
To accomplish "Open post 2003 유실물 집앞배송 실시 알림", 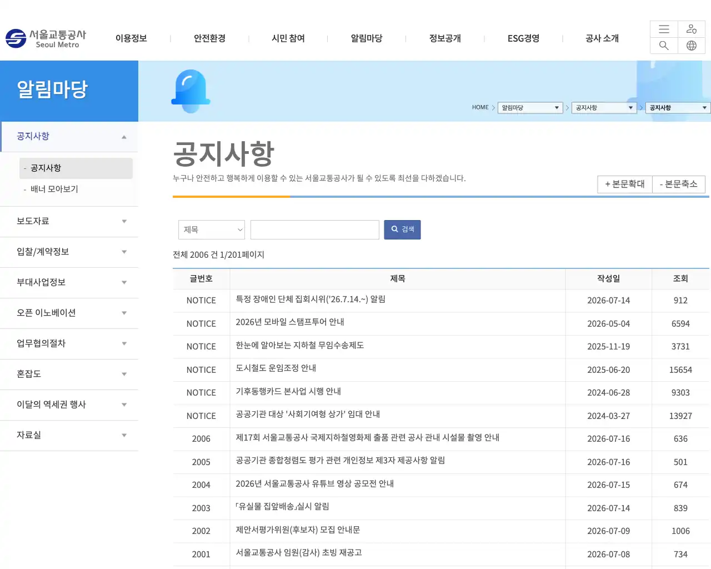I will click(x=282, y=507).
